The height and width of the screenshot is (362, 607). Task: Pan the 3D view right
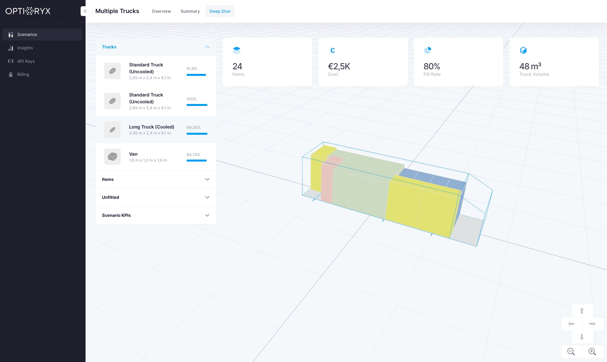(x=593, y=324)
